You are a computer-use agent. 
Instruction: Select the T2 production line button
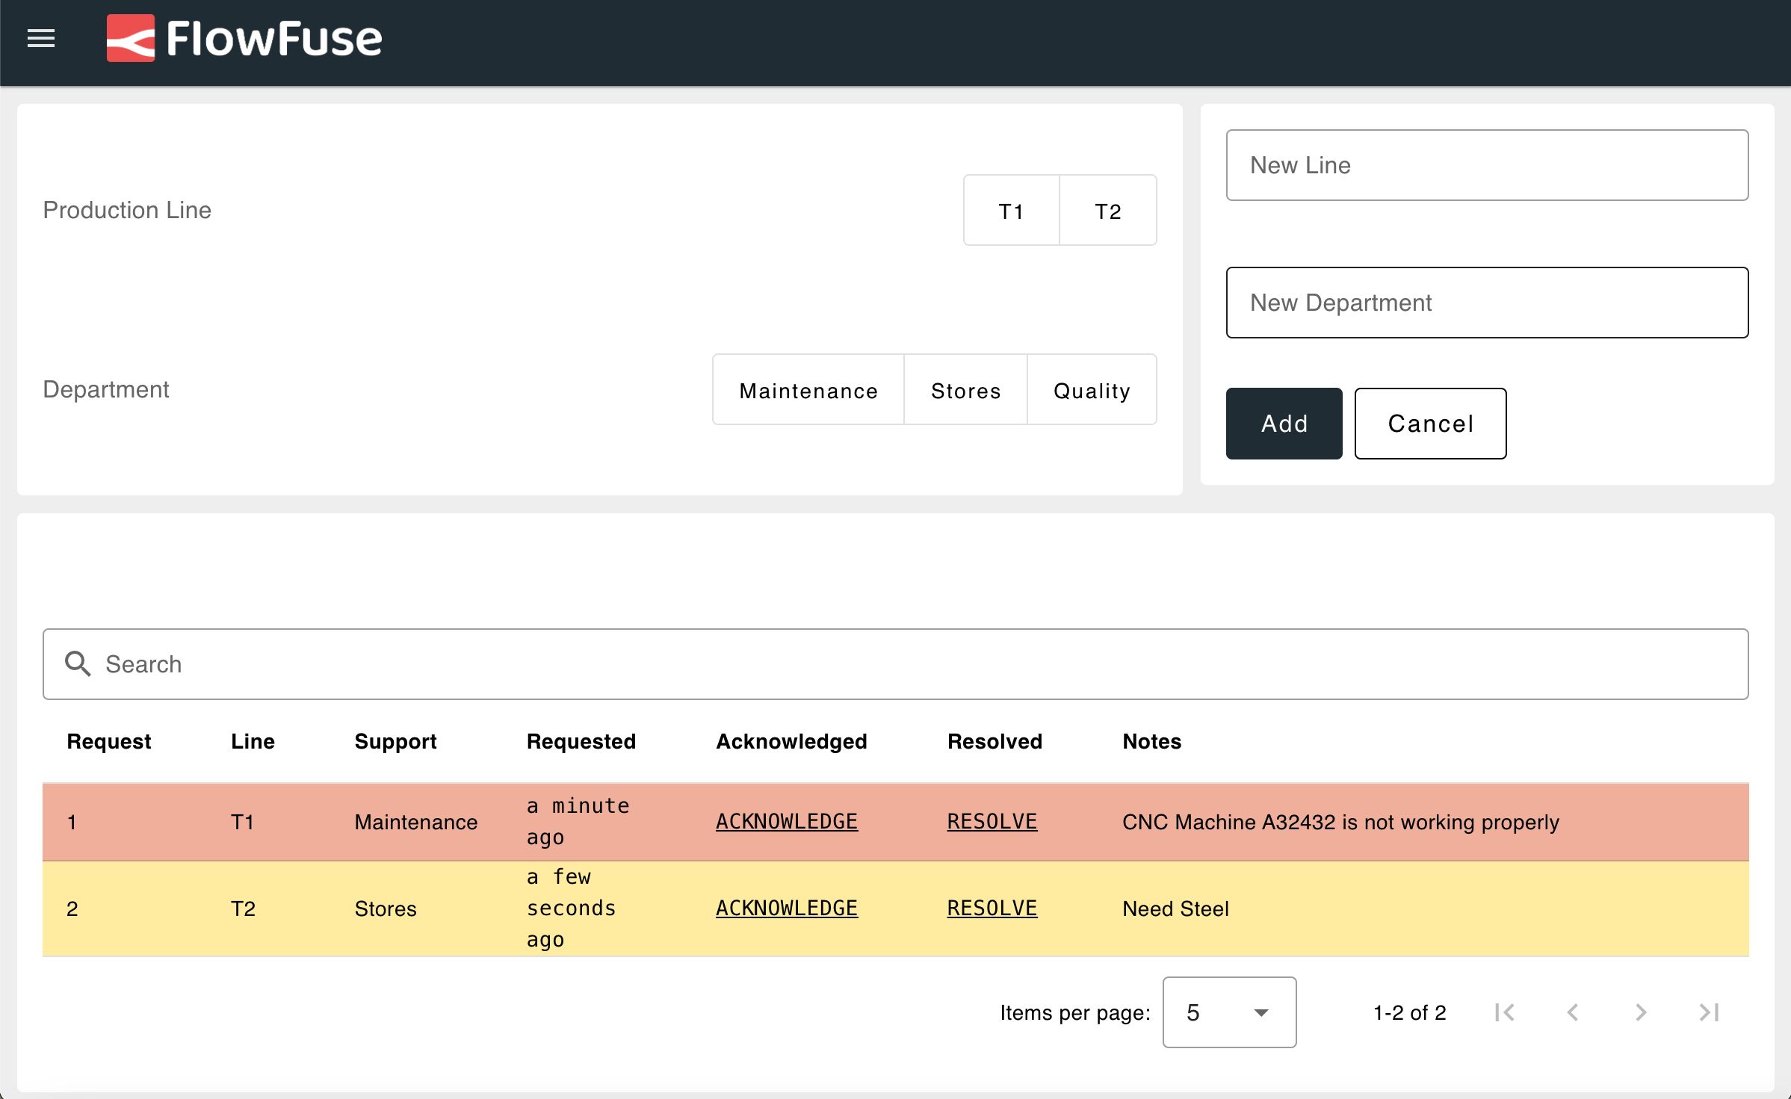pyautogui.click(x=1105, y=208)
